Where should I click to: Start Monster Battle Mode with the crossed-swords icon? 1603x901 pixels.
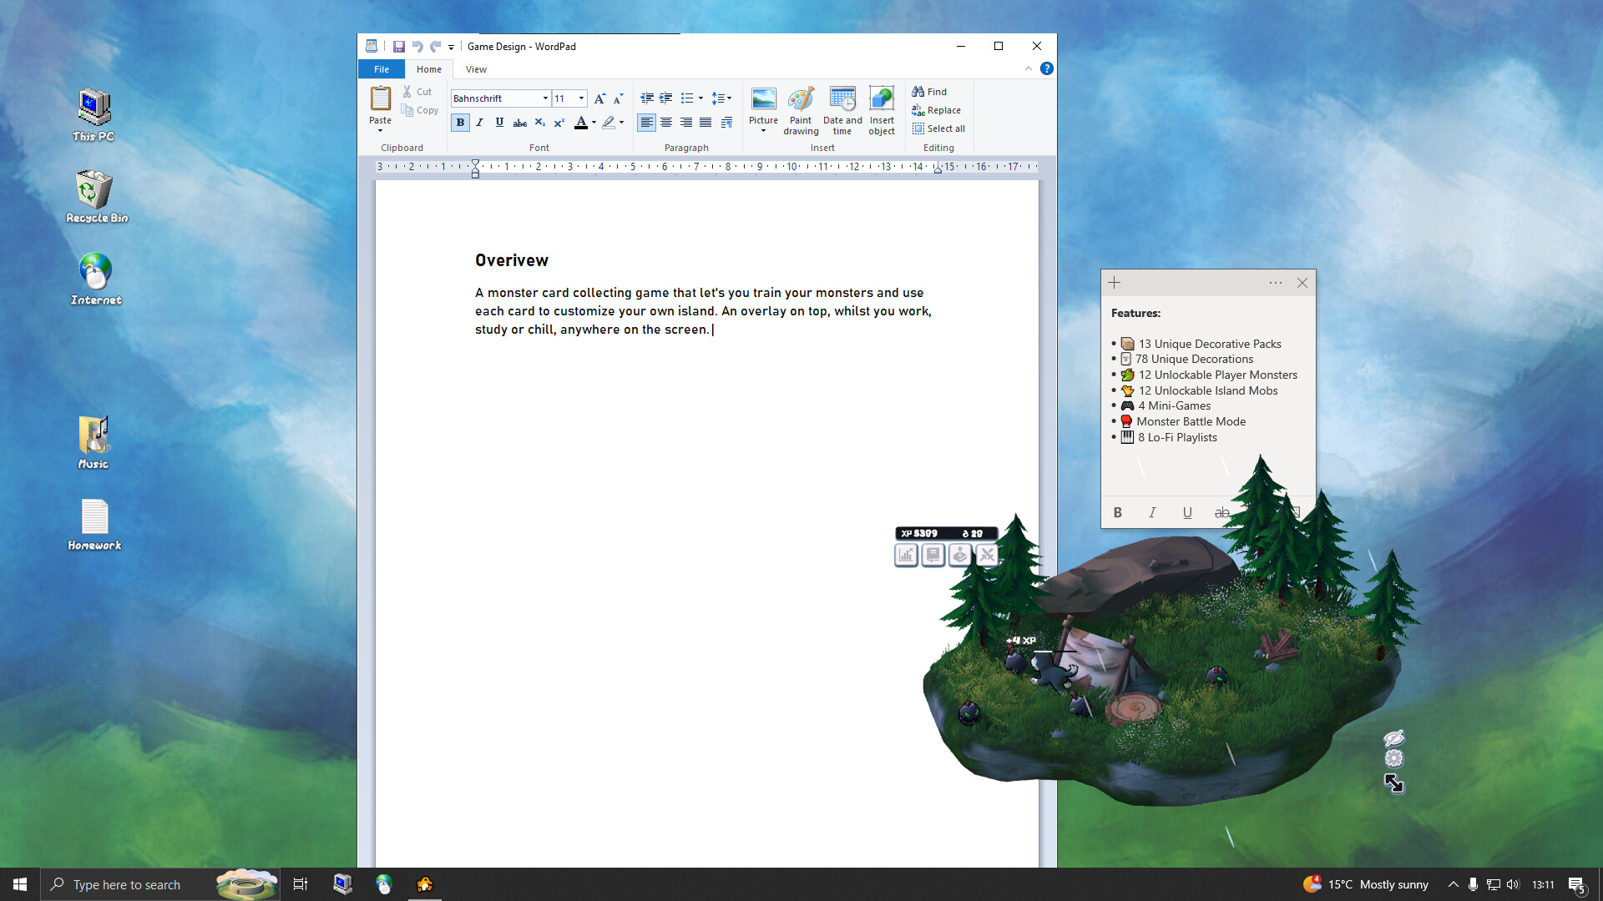click(987, 555)
